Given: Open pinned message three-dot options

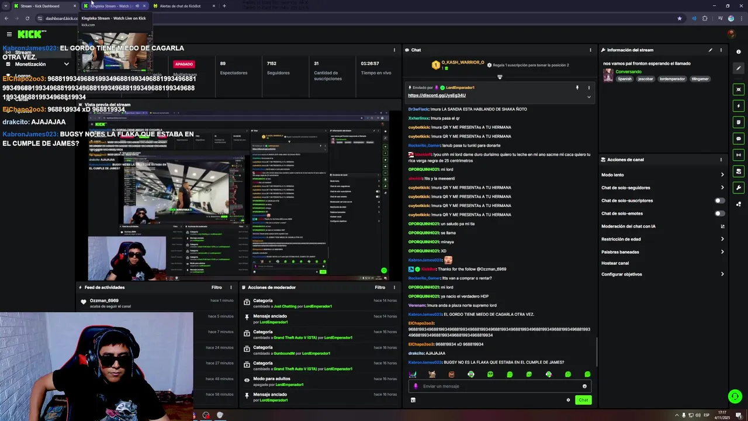Looking at the screenshot, I should [x=588, y=88].
